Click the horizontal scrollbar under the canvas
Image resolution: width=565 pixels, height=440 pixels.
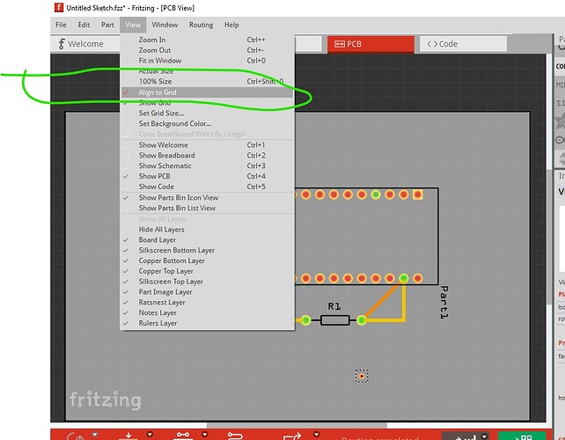264,426
